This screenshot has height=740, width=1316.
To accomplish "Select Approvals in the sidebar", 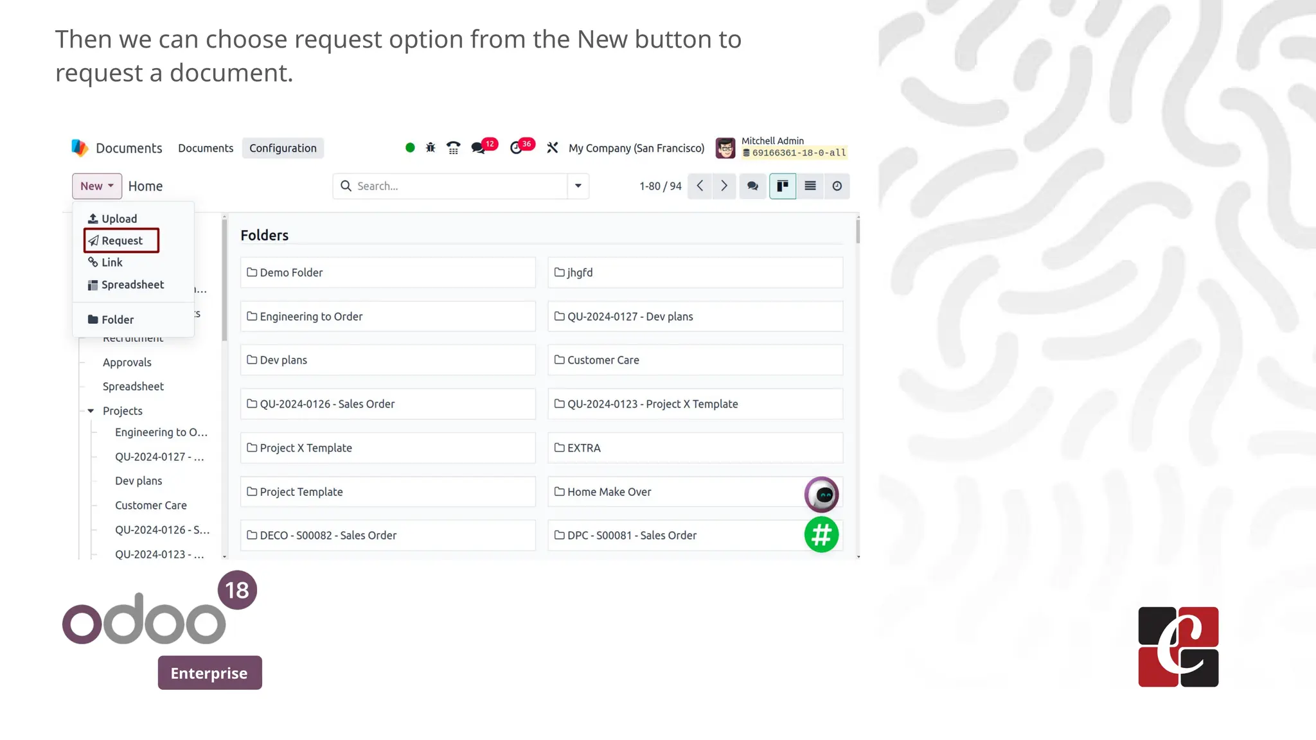I will point(127,362).
